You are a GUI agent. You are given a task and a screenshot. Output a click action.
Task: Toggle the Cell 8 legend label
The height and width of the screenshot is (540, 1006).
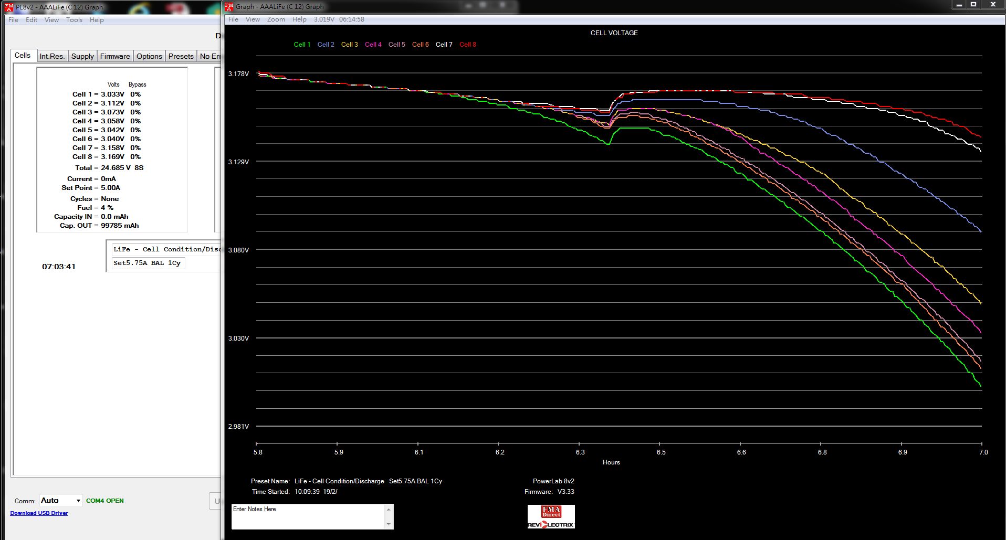pos(467,45)
